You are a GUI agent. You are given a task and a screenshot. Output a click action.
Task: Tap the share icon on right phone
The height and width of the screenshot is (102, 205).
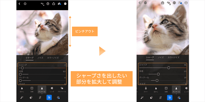(x=163, y=3)
